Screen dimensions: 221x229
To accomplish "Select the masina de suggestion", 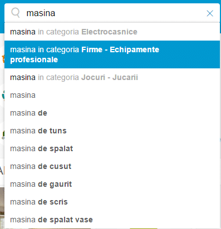I will click(112, 113).
